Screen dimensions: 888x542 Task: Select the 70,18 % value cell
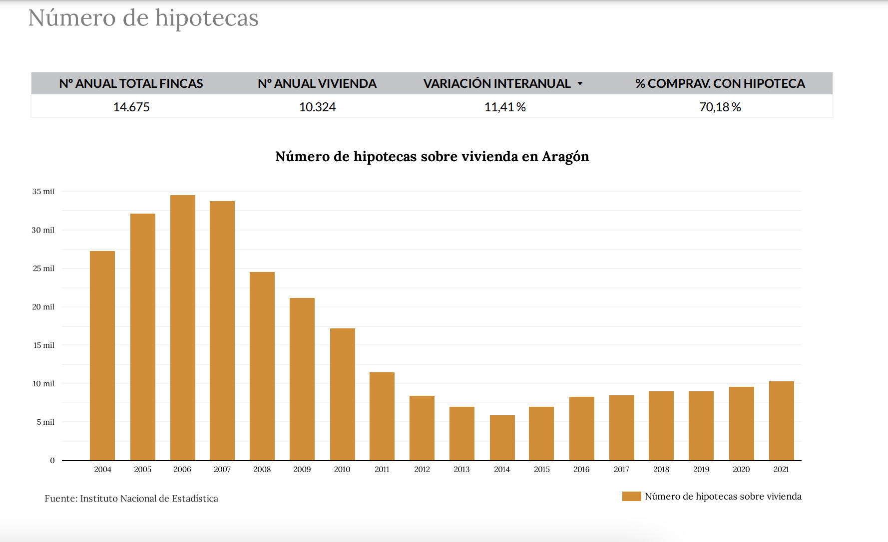click(720, 107)
